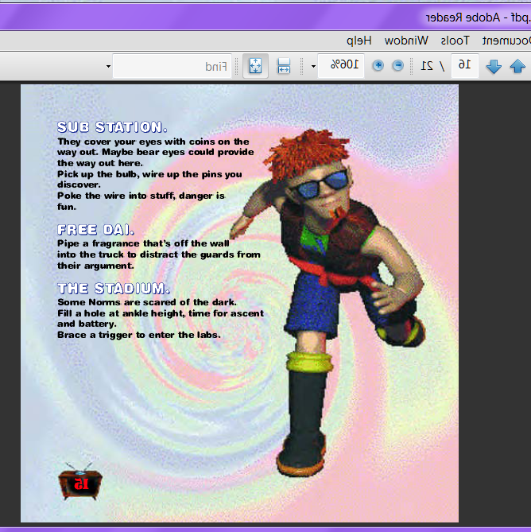Screen dimensions: 531x532
Task: Click the next page down arrow
Action: pos(494,66)
